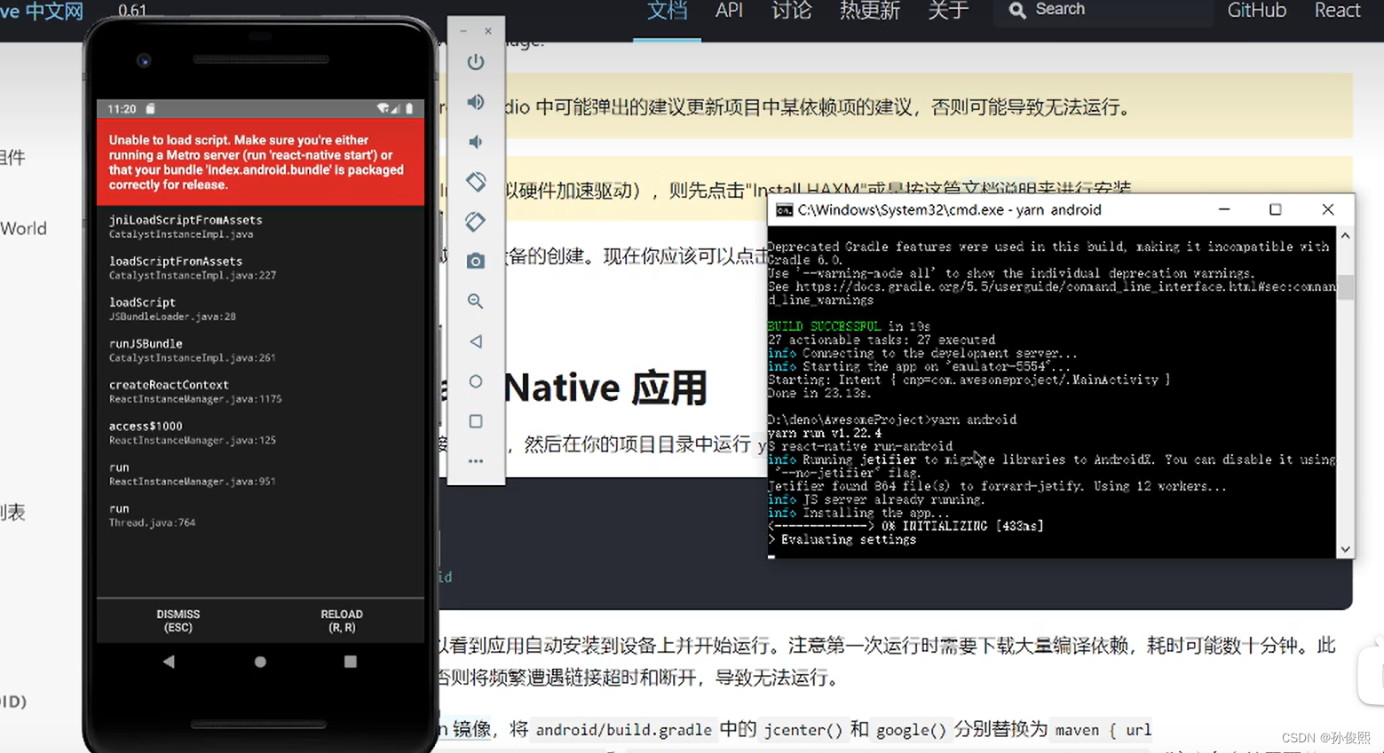Select the jniLoadScriptFromAssets stack frame
Viewport: 1384px width, 753px height.
click(x=260, y=226)
